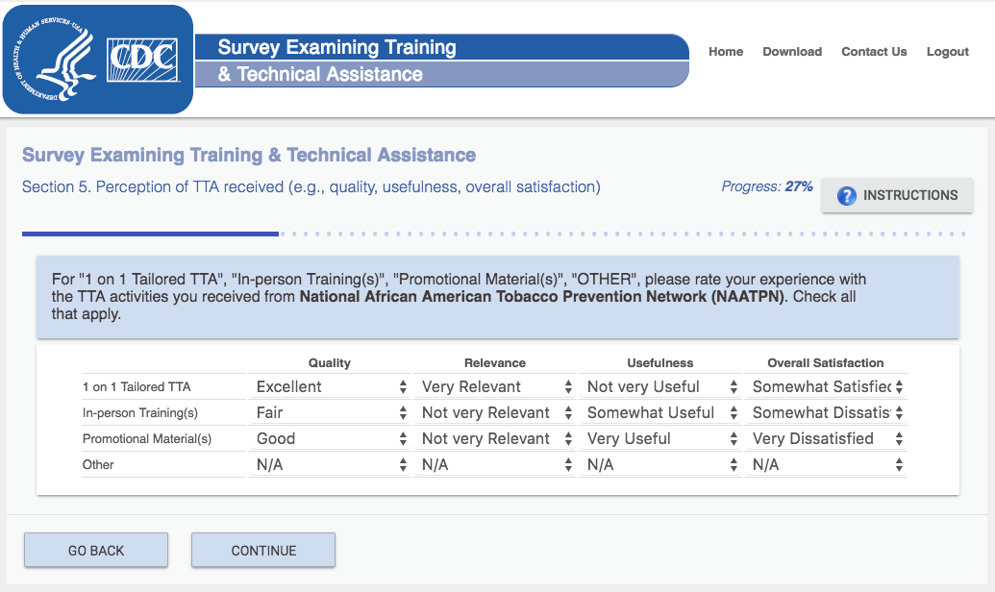The height and width of the screenshot is (592, 995).
Task: Click the blue question mark help icon
Action: pos(847,196)
